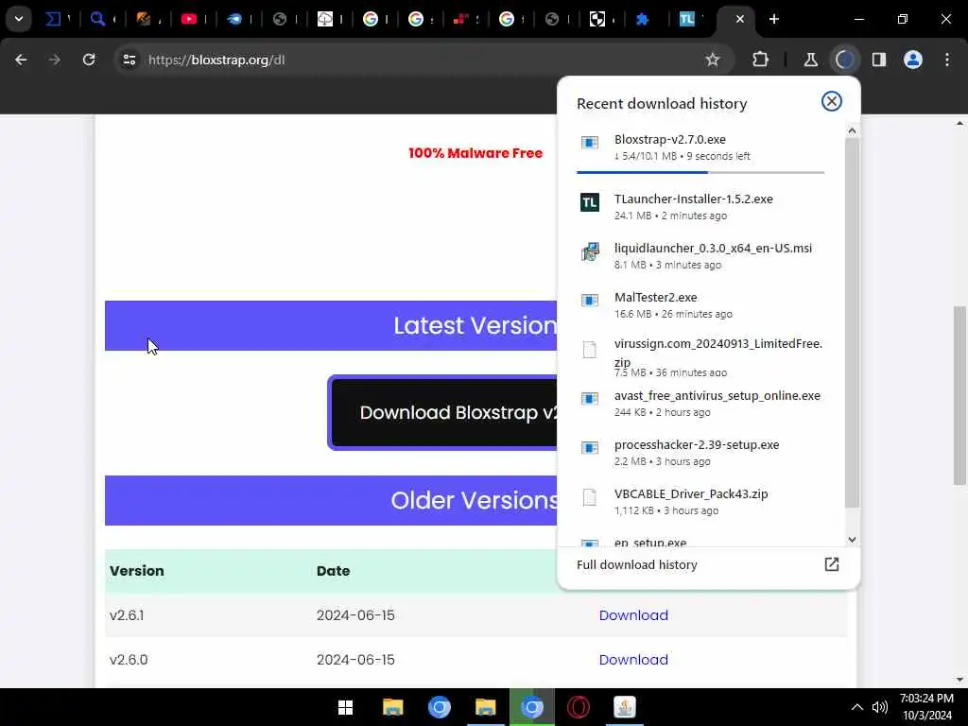Switch to the cloud download icon tab
The height and width of the screenshot is (726, 968).
325,19
